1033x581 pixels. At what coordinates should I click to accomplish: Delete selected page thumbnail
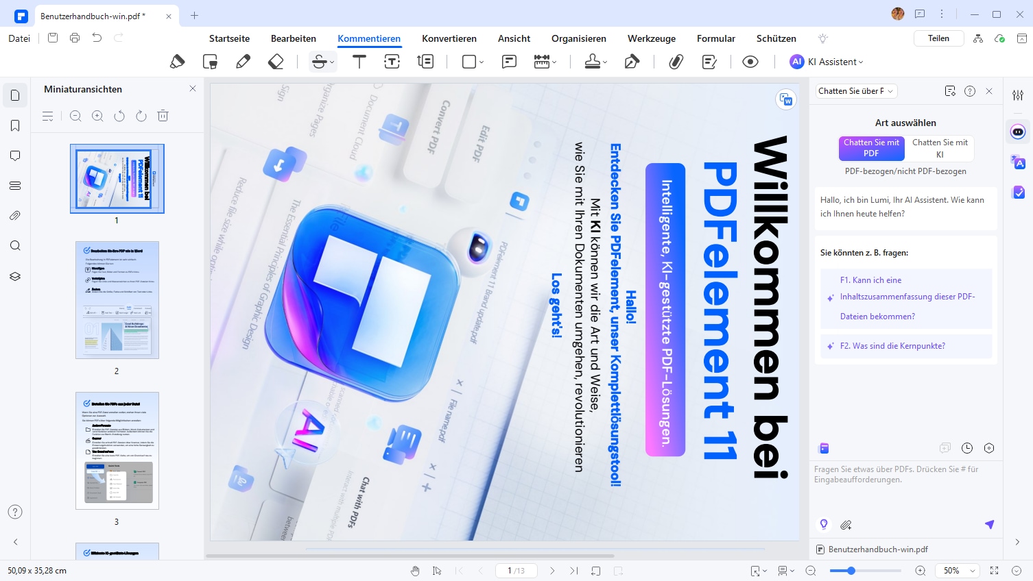(163, 116)
